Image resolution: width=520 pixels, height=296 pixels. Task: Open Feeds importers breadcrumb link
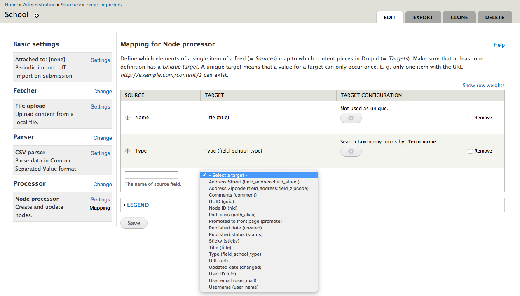[x=104, y=5]
